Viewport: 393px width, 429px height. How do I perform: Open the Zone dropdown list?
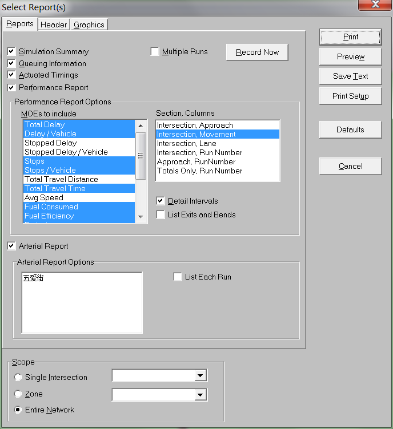coord(200,394)
